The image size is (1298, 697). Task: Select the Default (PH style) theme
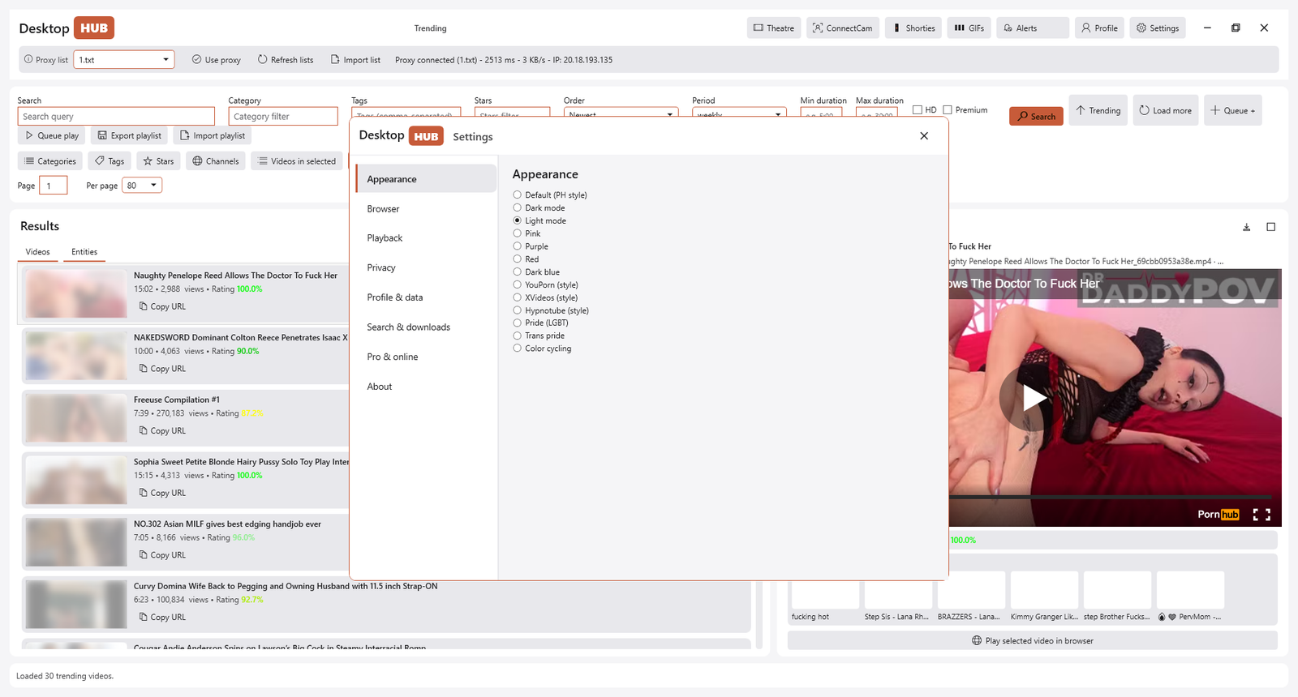[x=550, y=195]
